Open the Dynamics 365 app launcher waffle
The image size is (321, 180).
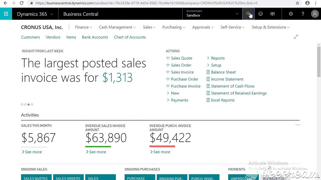[6, 14]
